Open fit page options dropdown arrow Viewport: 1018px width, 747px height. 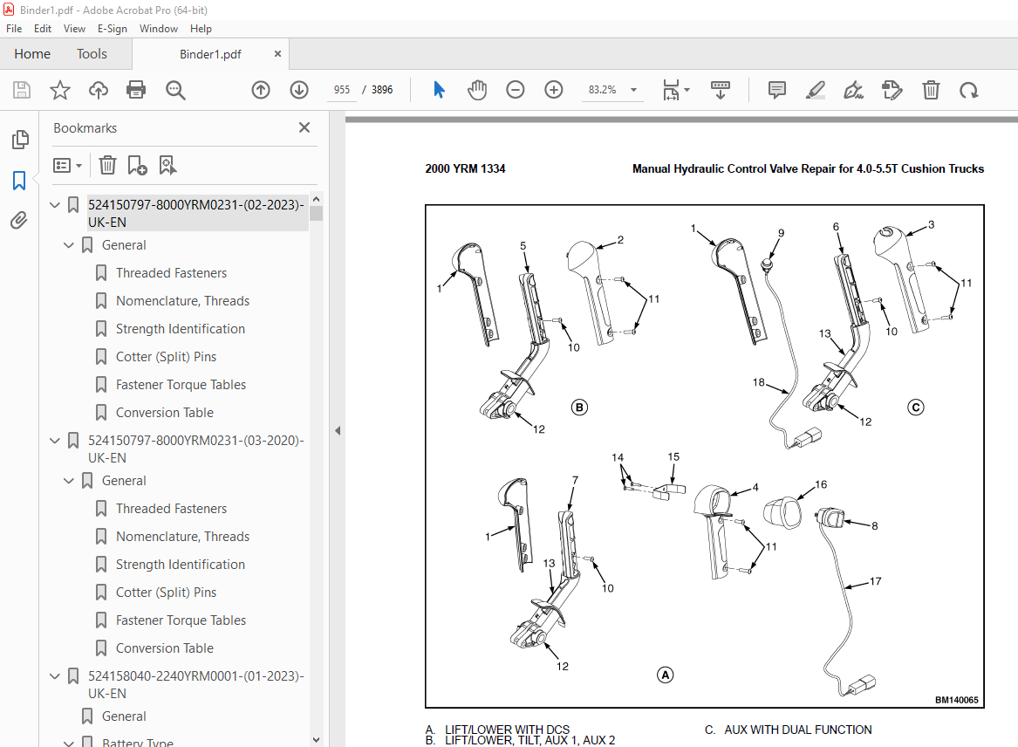[687, 90]
